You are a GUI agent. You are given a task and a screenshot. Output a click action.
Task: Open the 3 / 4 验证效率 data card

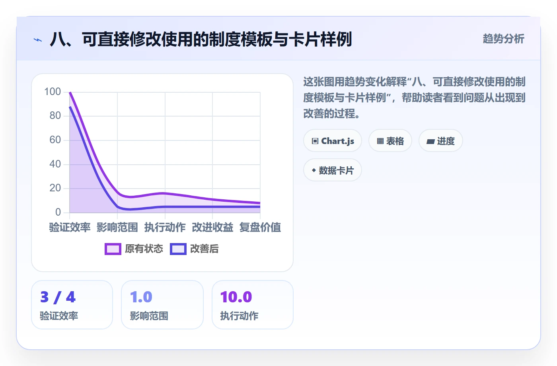point(72,305)
